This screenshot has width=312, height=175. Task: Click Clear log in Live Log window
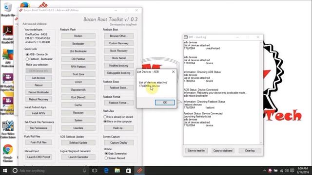250,151
